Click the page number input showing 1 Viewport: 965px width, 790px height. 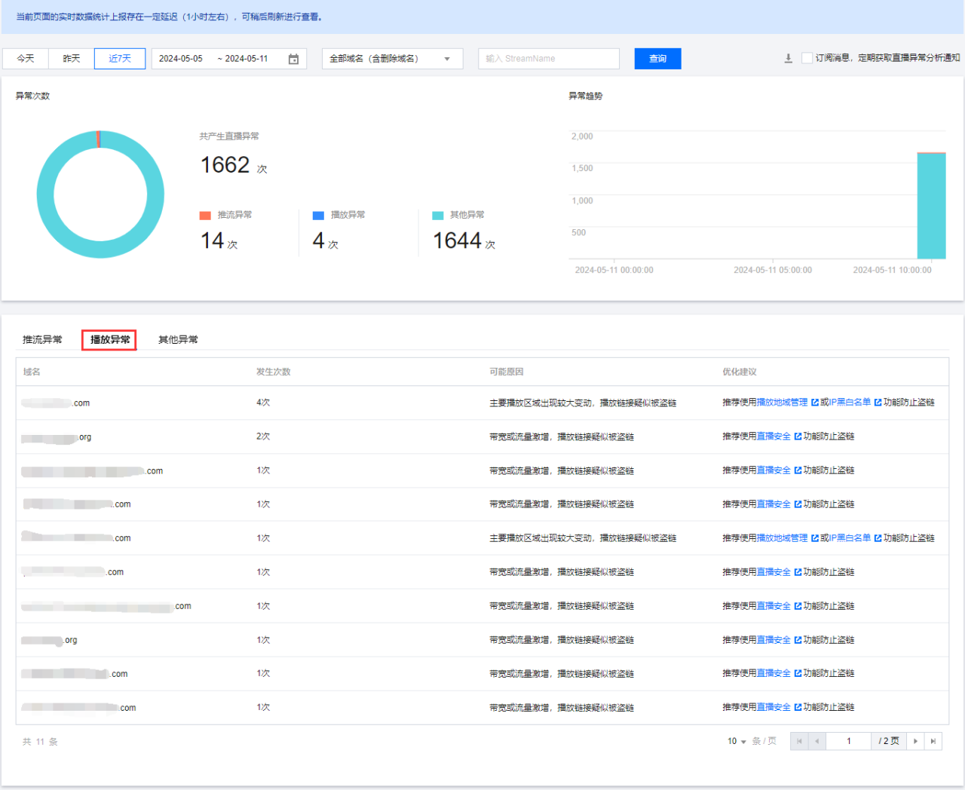pos(848,741)
